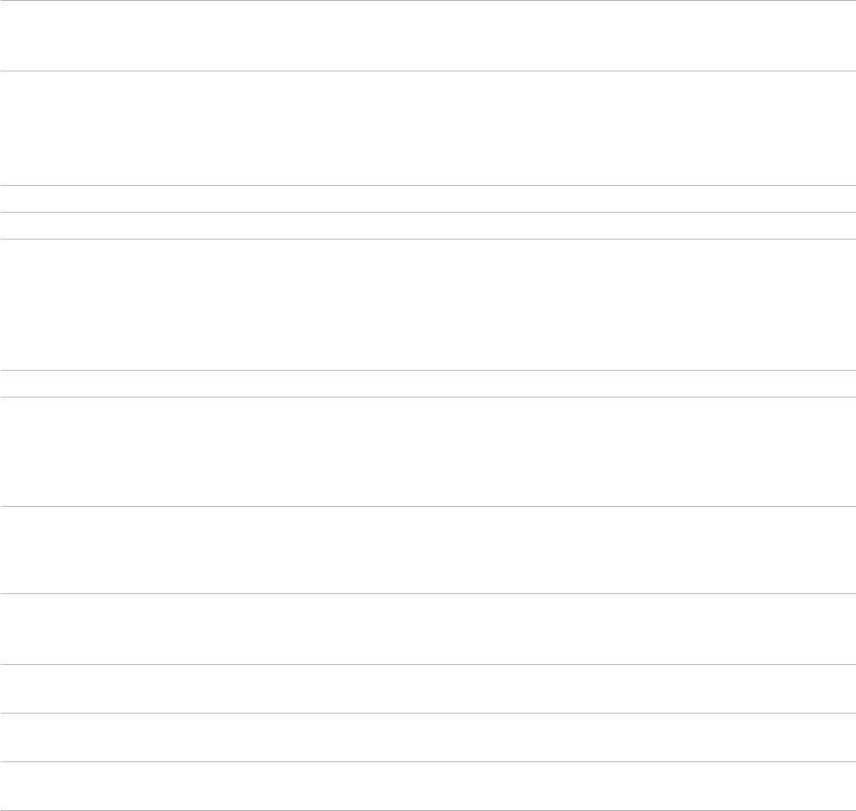Select the seventh blank row from top
The height and width of the screenshot is (811, 856).
[428, 451]
